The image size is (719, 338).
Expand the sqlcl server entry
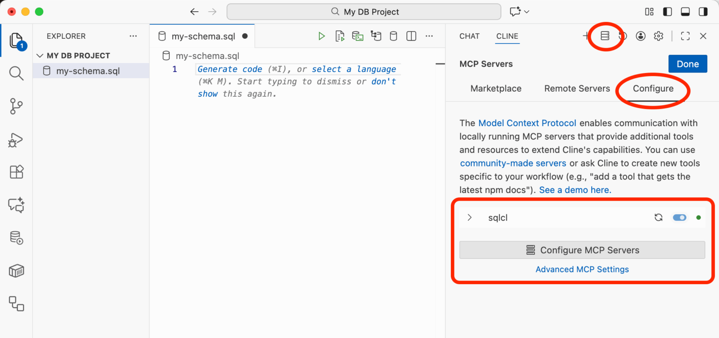pyautogui.click(x=470, y=217)
